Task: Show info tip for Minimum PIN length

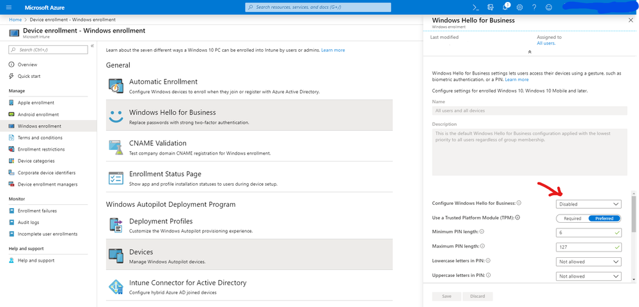Action: (x=482, y=232)
